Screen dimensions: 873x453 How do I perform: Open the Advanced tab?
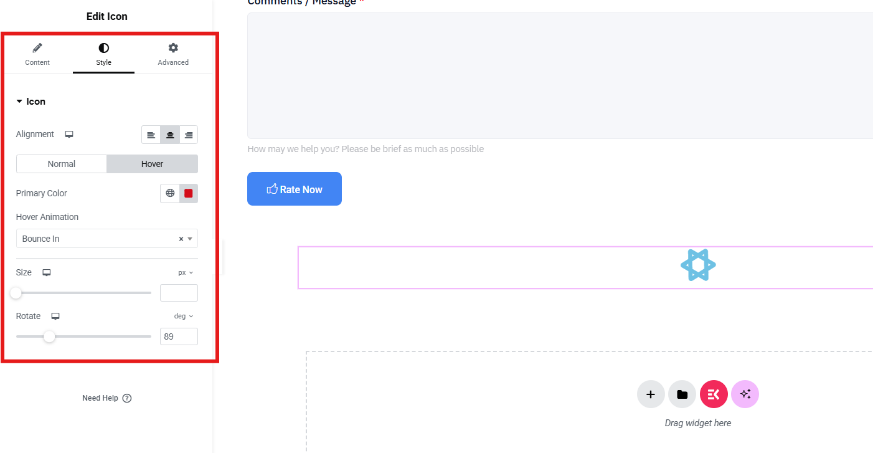[x=173, y=54]
